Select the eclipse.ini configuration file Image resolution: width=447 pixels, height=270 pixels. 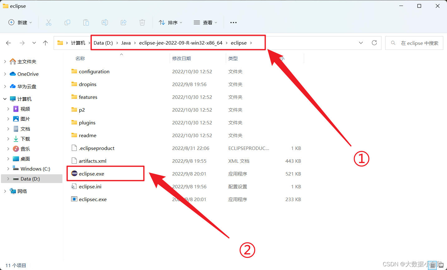tap(90, 186)
